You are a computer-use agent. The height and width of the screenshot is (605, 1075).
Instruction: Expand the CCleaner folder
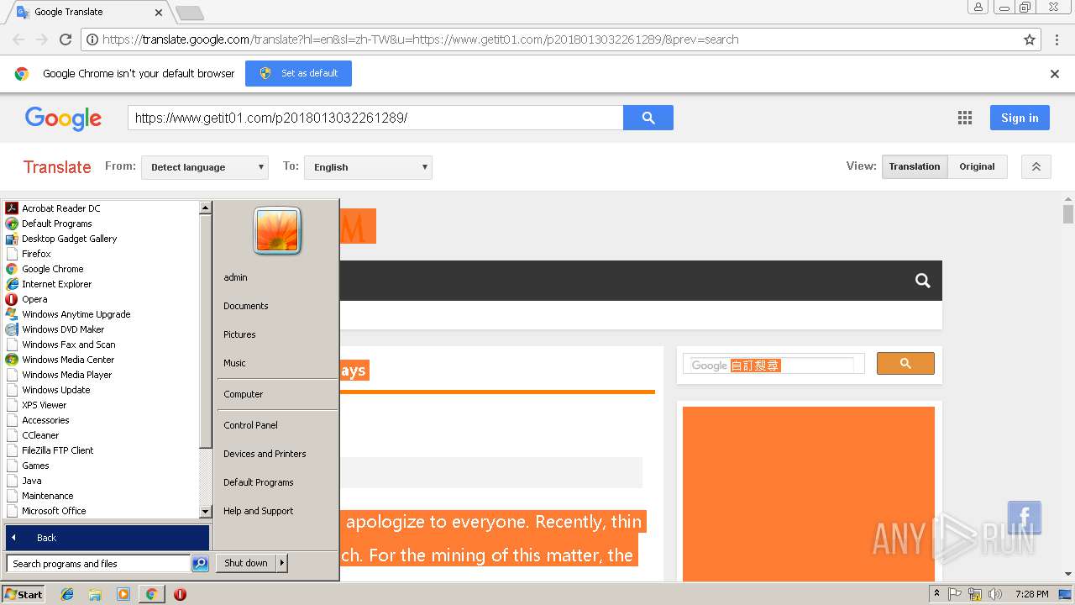tap(40, 435)
